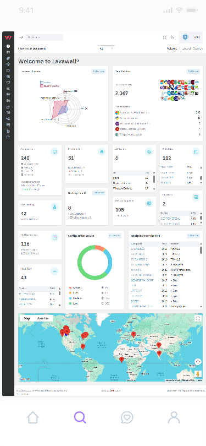The image size is (206, 446).
Task: Click the arrow icon beside the search box
Action: pyautogui.click(x=21, y=37)
